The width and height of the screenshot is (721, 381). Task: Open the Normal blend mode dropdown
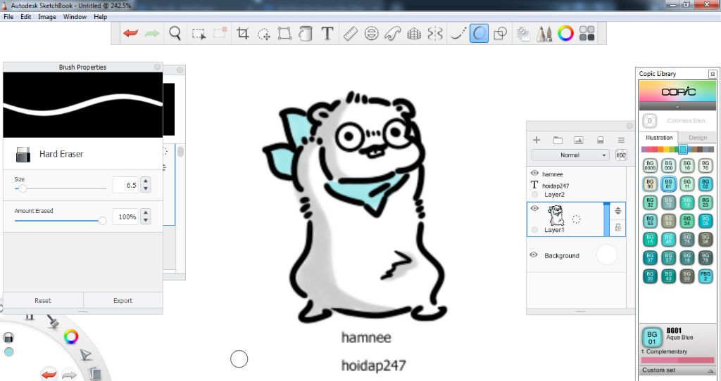click(570, 155)
